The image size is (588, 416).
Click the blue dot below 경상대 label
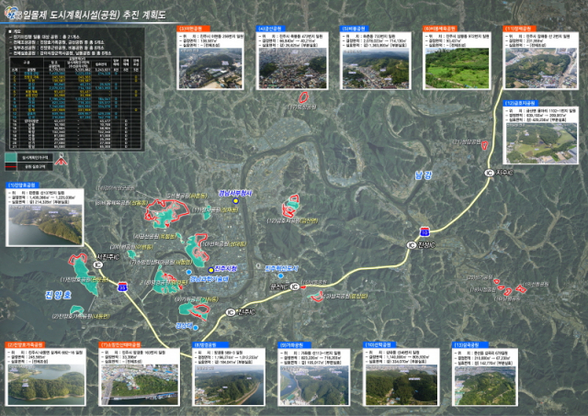point(196,328)
